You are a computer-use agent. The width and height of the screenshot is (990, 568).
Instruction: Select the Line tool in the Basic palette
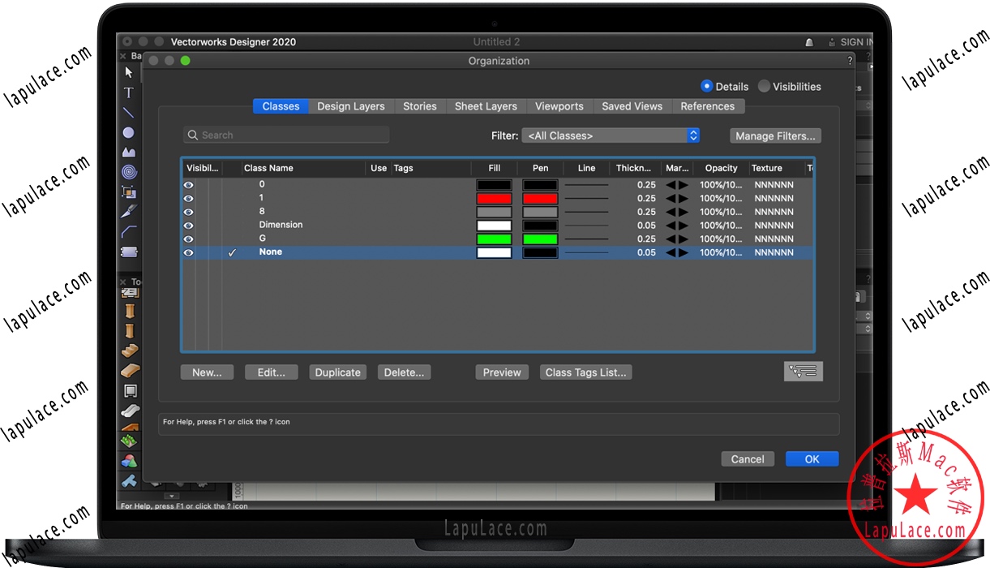(x=128, y=112)
